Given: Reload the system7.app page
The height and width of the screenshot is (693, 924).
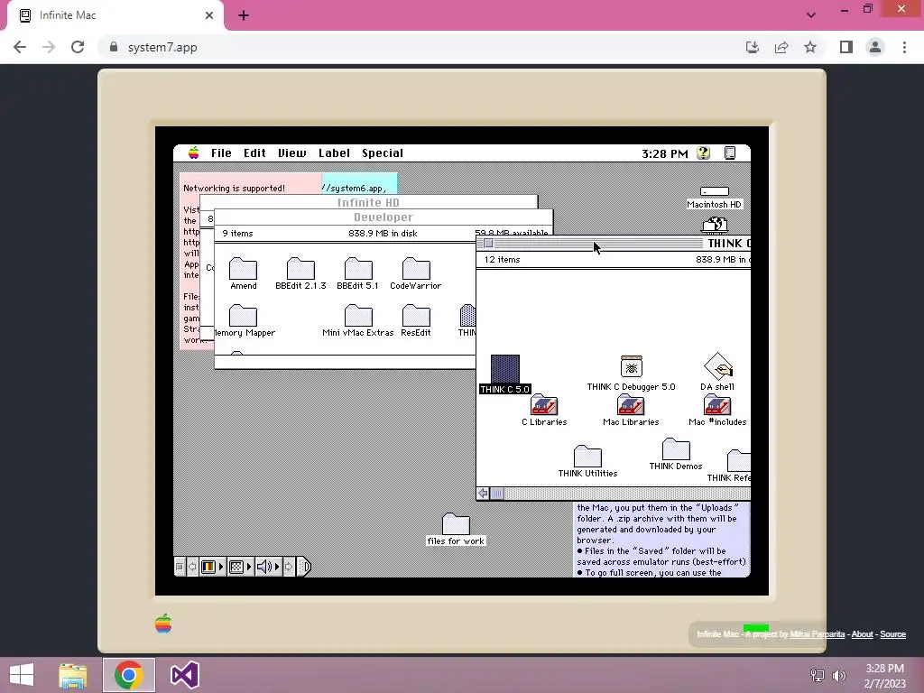Looking at the screenshot, I should click(78, 47).
